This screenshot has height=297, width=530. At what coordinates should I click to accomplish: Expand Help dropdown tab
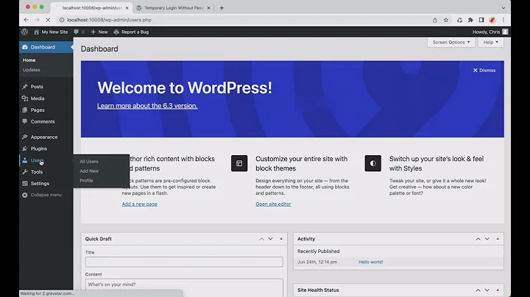pyautogui.click(x=491, y=42)
